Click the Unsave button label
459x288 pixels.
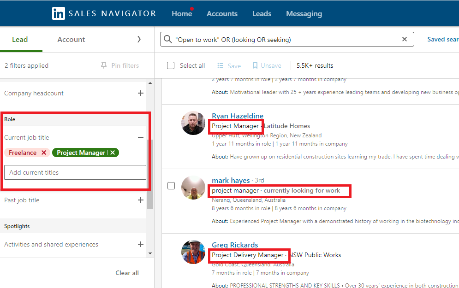(271, 65)
